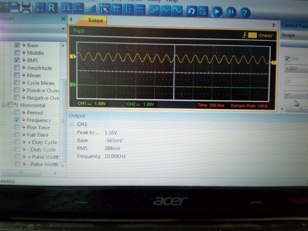Enable the cross cursor grid tool
308x231 pixels.
coord(116,9)
